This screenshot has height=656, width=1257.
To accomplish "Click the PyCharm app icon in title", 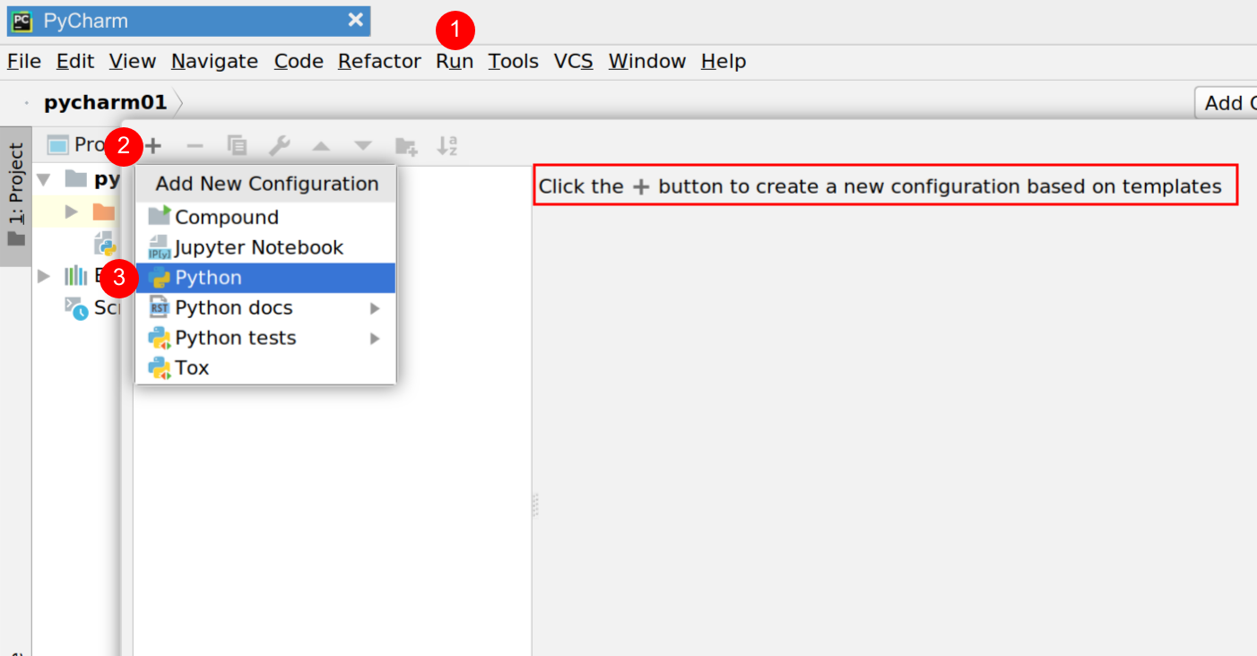I will (22, 21).
